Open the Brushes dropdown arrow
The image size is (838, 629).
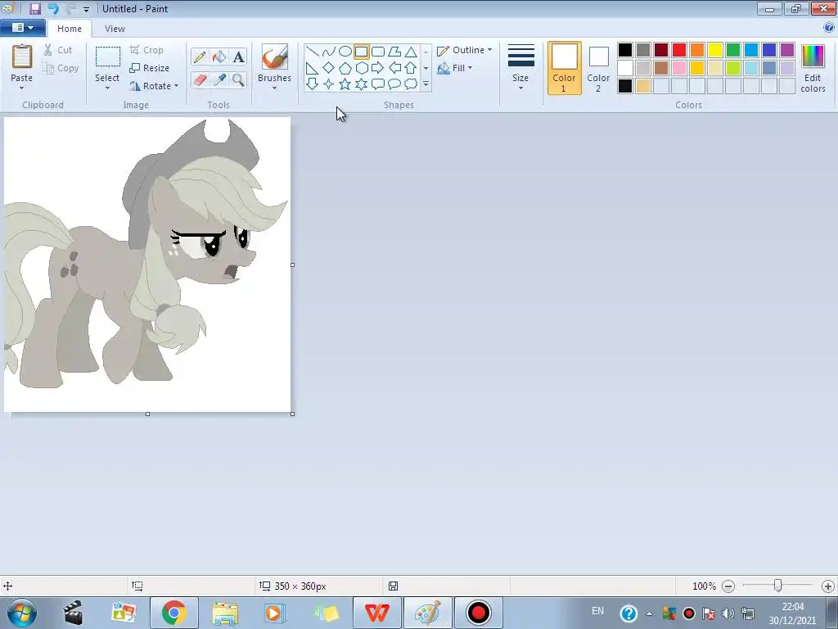click(x=274, y=88)
